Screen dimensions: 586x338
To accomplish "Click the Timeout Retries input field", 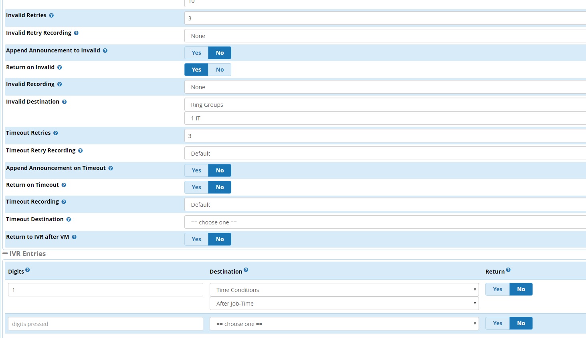I will coord(385,136).
